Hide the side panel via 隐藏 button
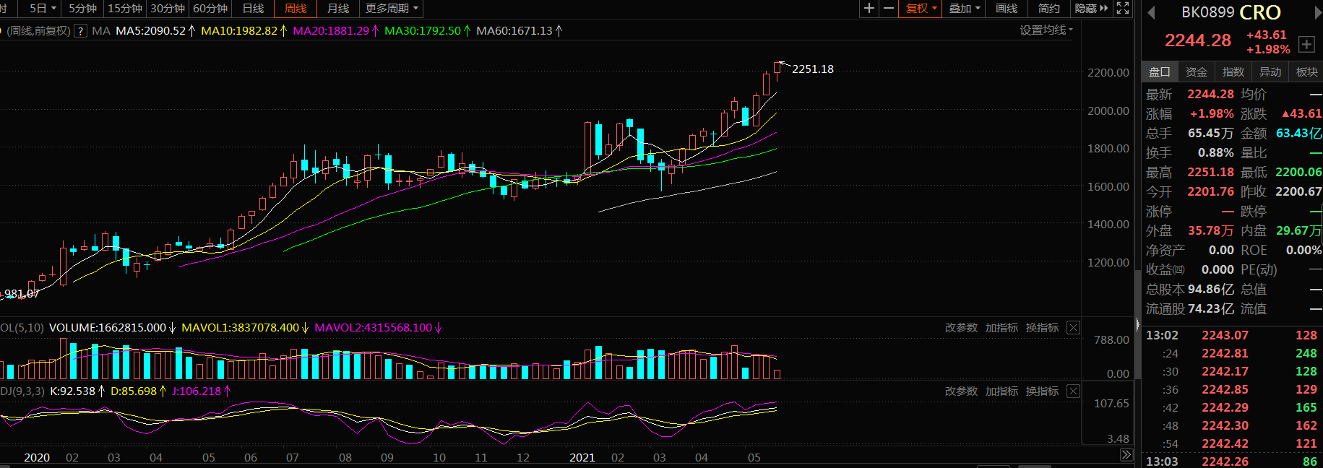This screenshot has width=1323, height=468. pyautogui.click(x=1091, y=9)
